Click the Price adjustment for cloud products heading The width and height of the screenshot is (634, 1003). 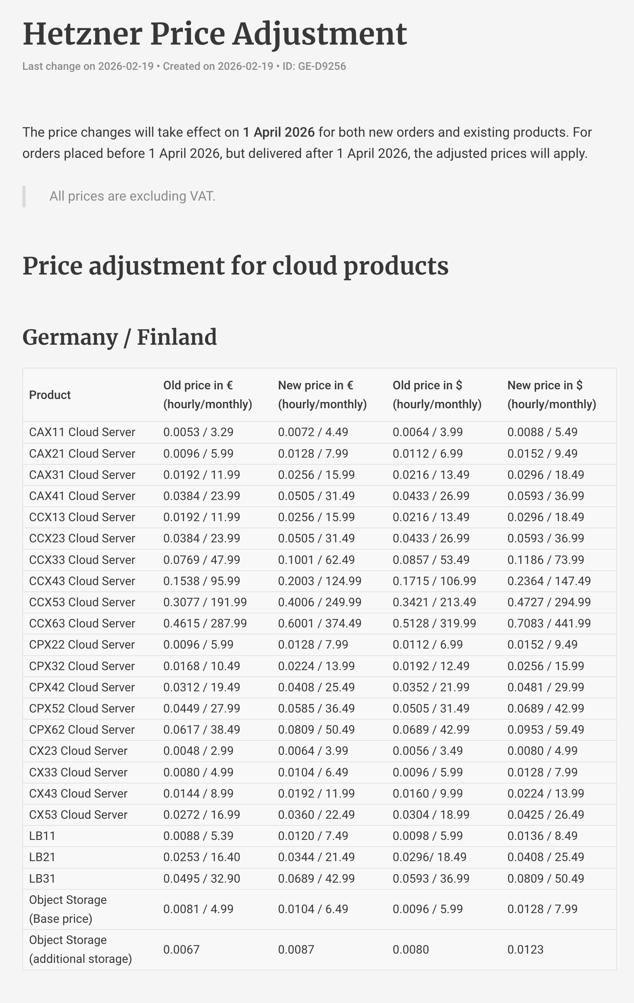[236, 266]
